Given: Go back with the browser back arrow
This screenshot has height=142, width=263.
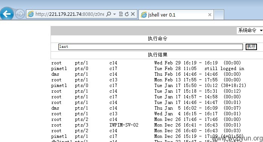Looking at the screenshot, I should pyautogui.click(x=7, y=14).
